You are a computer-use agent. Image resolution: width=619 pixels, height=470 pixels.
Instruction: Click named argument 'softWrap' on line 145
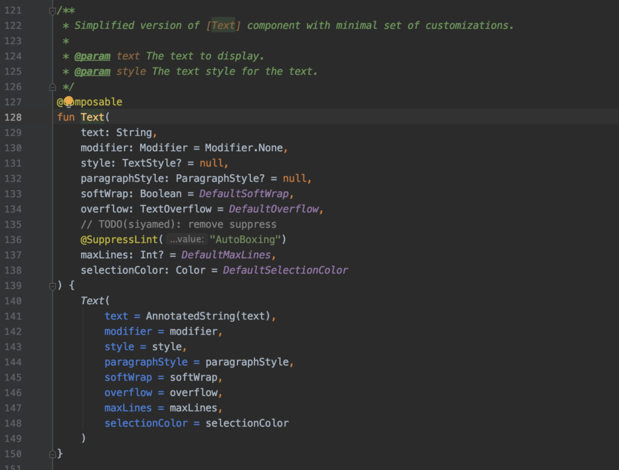coord(128,377)
